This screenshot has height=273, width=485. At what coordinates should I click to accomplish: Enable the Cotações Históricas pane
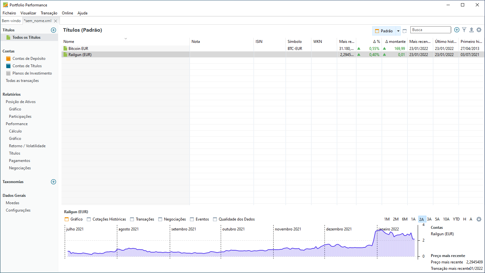(x=89, y=219)
